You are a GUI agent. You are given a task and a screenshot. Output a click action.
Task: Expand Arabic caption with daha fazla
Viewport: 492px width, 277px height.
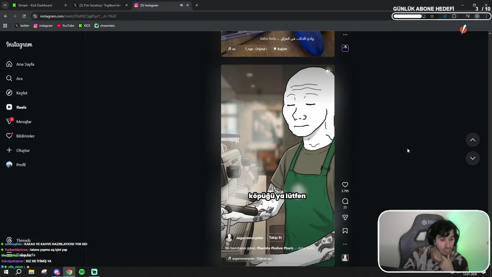tap(268, 38)
